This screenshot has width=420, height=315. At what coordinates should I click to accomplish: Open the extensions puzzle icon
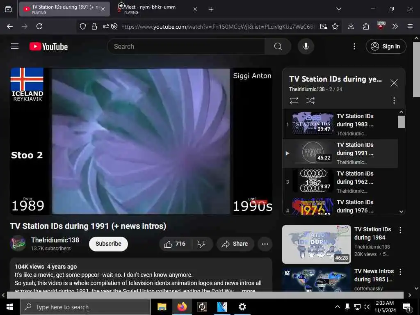point(366,26)
